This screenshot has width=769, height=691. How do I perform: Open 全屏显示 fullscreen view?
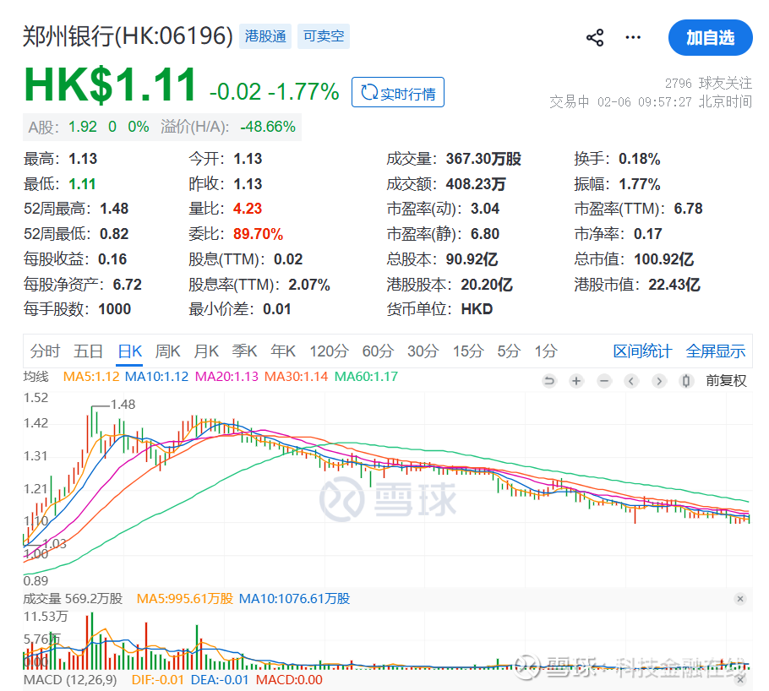click(716, 351)
